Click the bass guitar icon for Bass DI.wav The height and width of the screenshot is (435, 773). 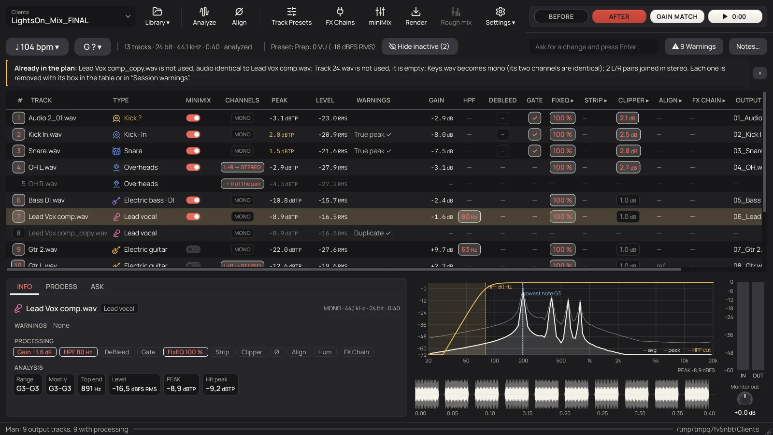coord(116,201)
